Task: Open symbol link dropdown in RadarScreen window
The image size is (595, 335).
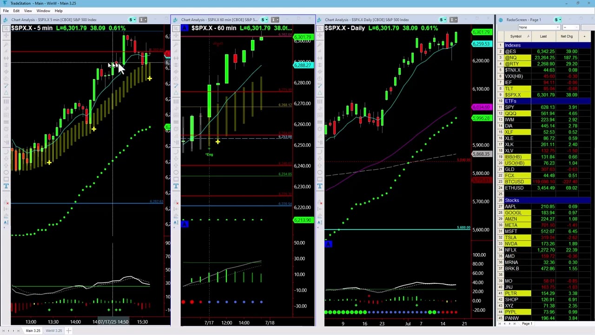Action: [557, 20]
